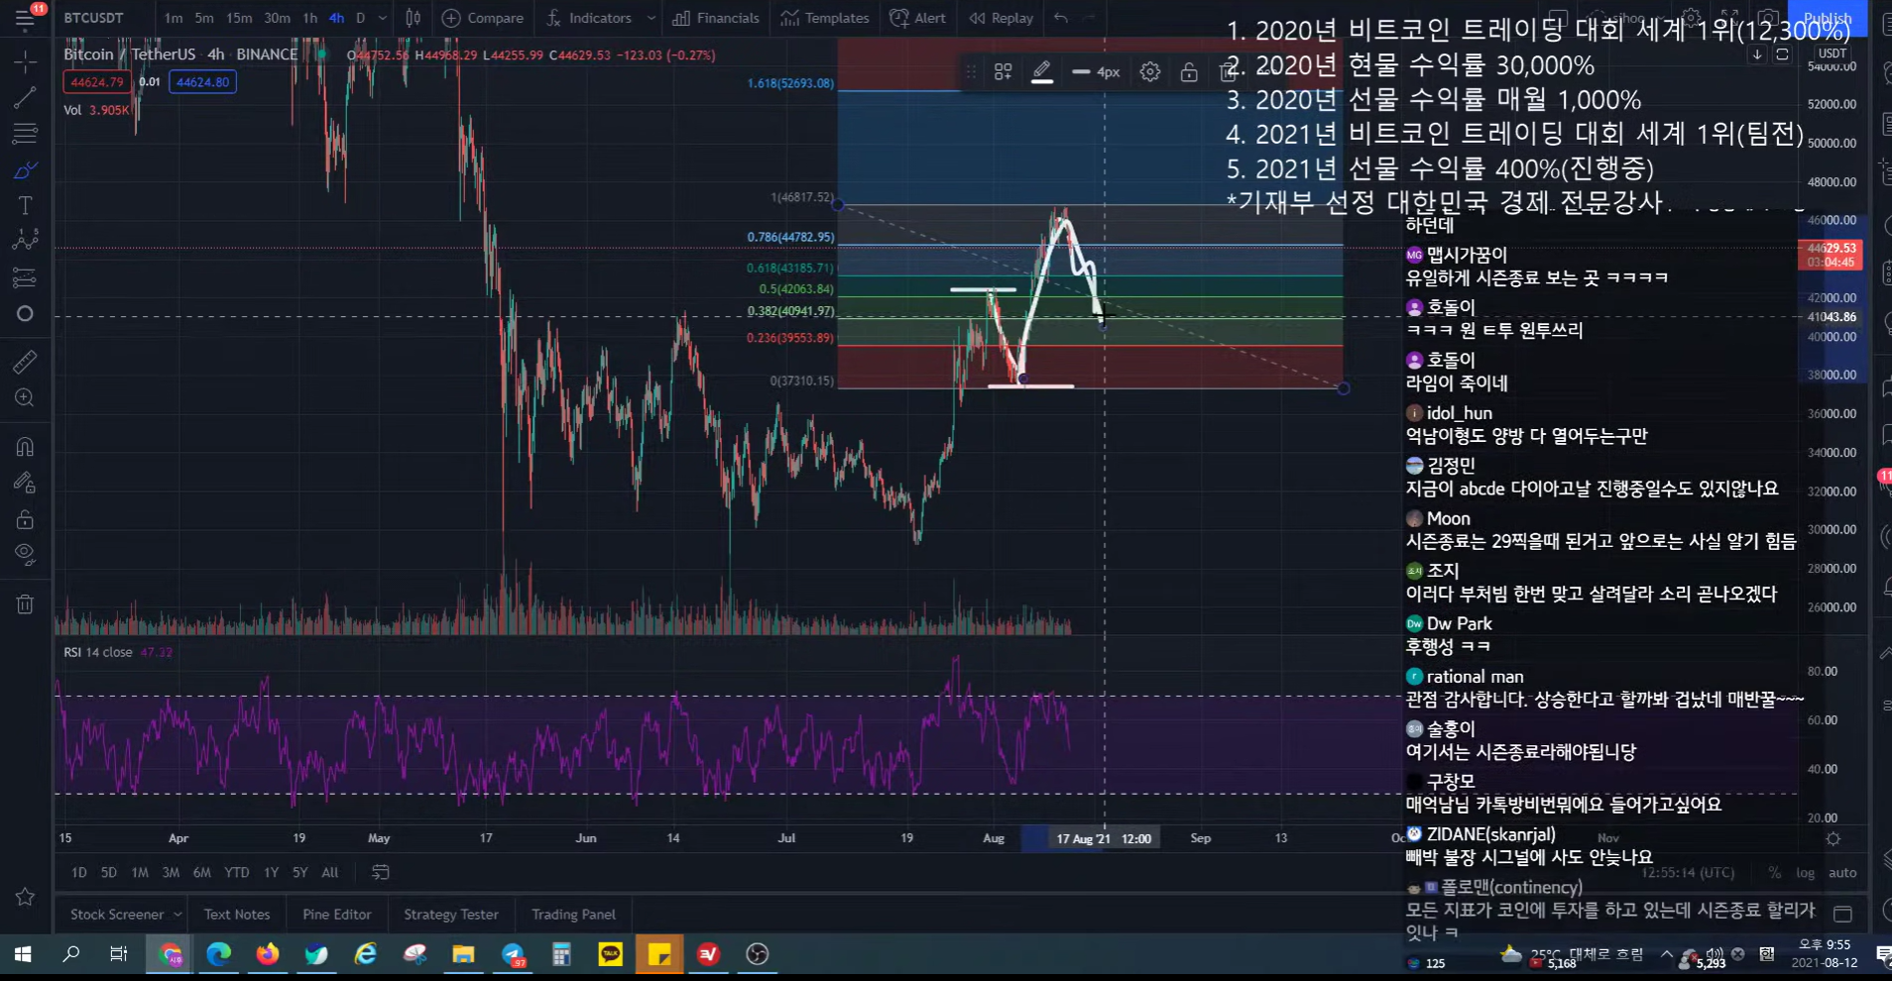Viewport: 1892px width, 981px height.
Task: Lock the selected drawing in floating toolbar
Action: [1189, 71]
